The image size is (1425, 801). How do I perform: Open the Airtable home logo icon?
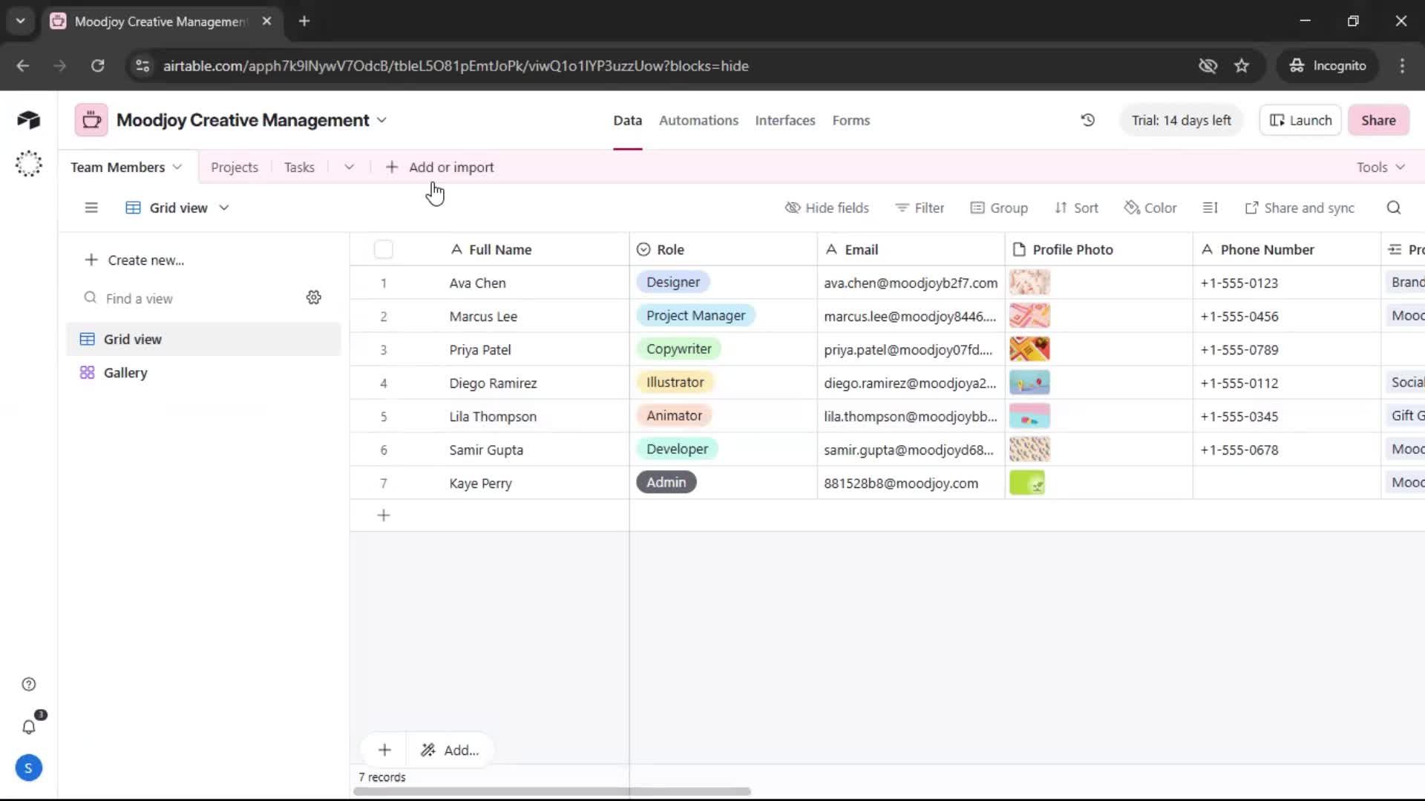tap(28, 120)
